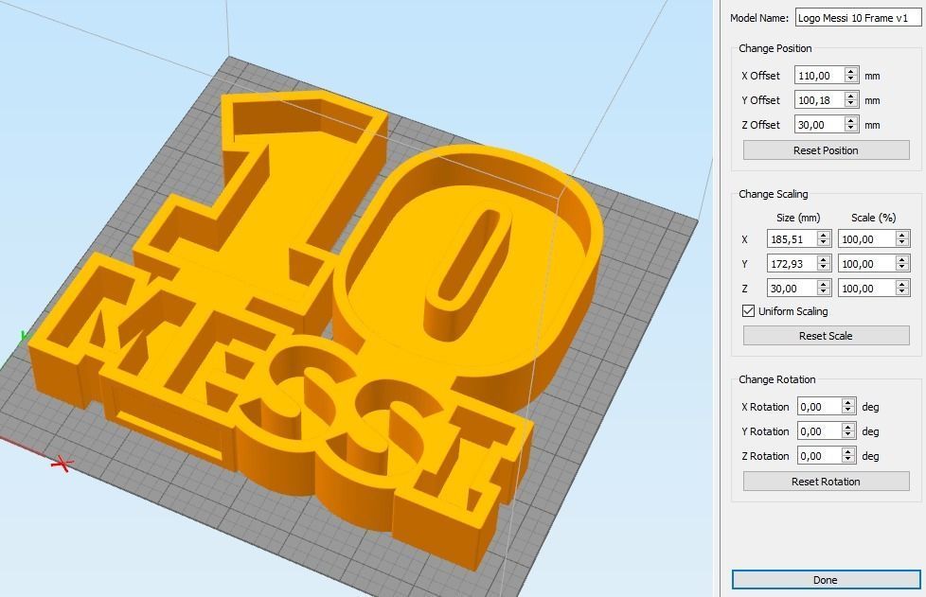Decrease Y Rotation with down arrow

tap(848, 435)
